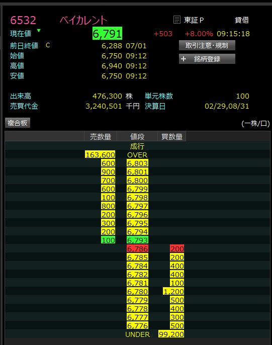Click the plus icon on 銘柄登録
272x345 pixels.
click(184, 59)
